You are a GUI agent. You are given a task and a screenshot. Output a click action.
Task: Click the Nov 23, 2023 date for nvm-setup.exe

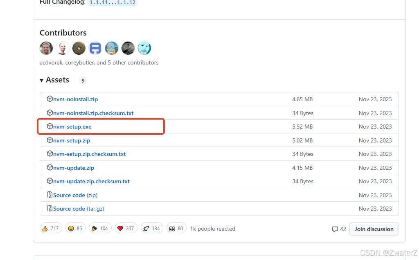coord(375,127)
